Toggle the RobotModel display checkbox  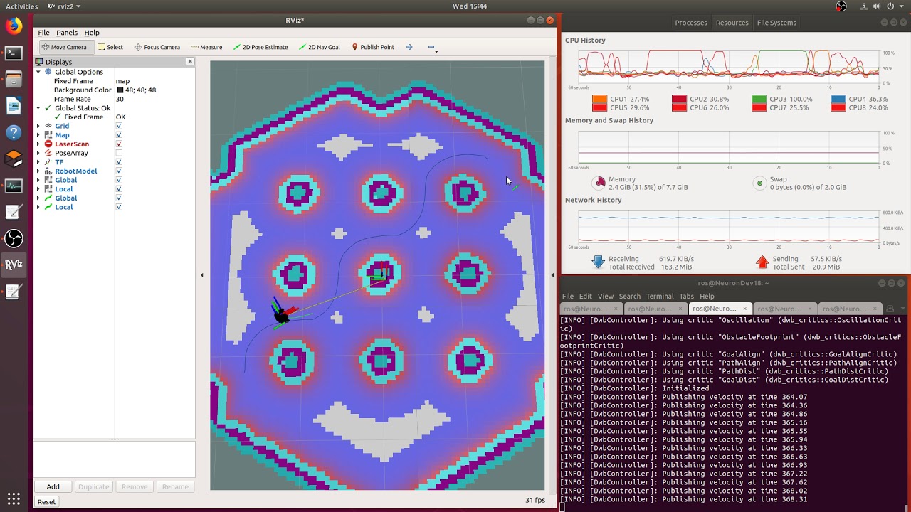tap(119, 171)
